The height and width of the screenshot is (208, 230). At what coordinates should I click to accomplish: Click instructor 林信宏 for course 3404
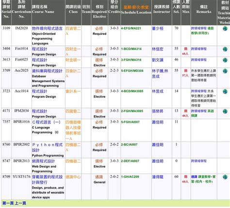click(158, 49)
